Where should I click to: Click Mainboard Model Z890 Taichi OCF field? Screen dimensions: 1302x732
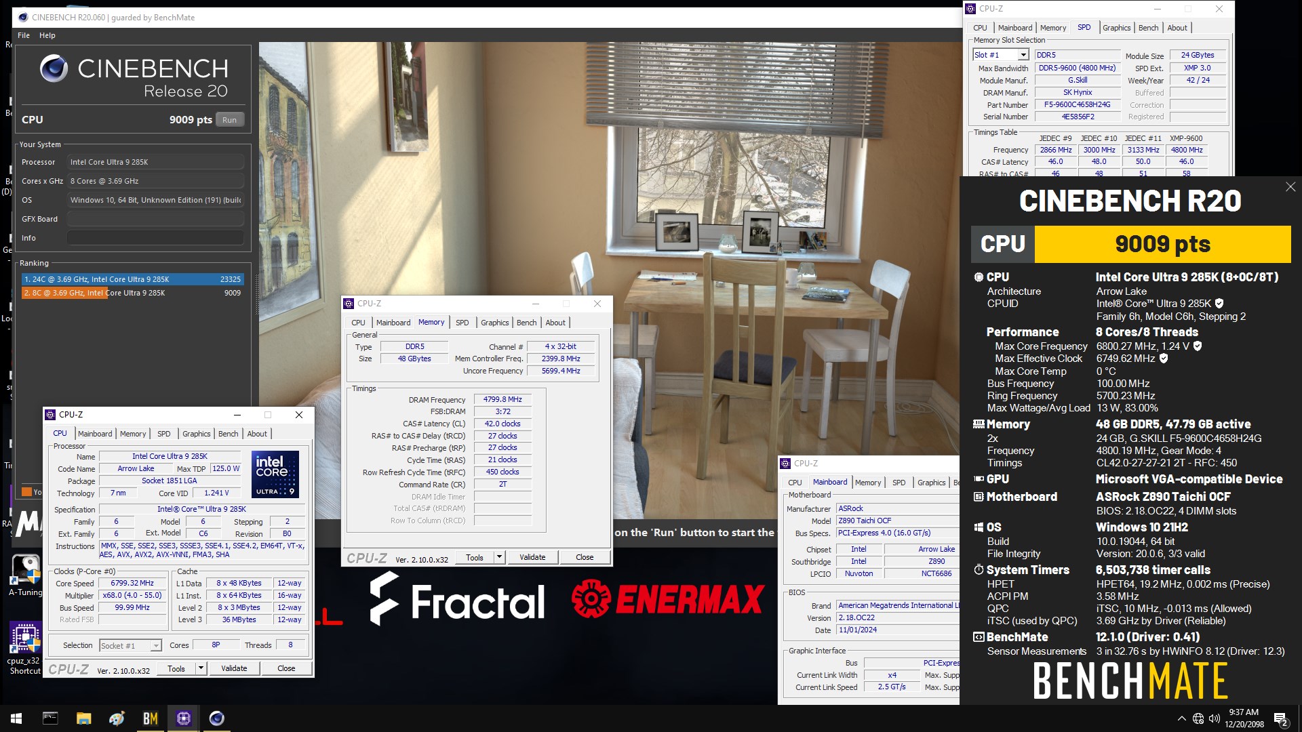point(897,521)
